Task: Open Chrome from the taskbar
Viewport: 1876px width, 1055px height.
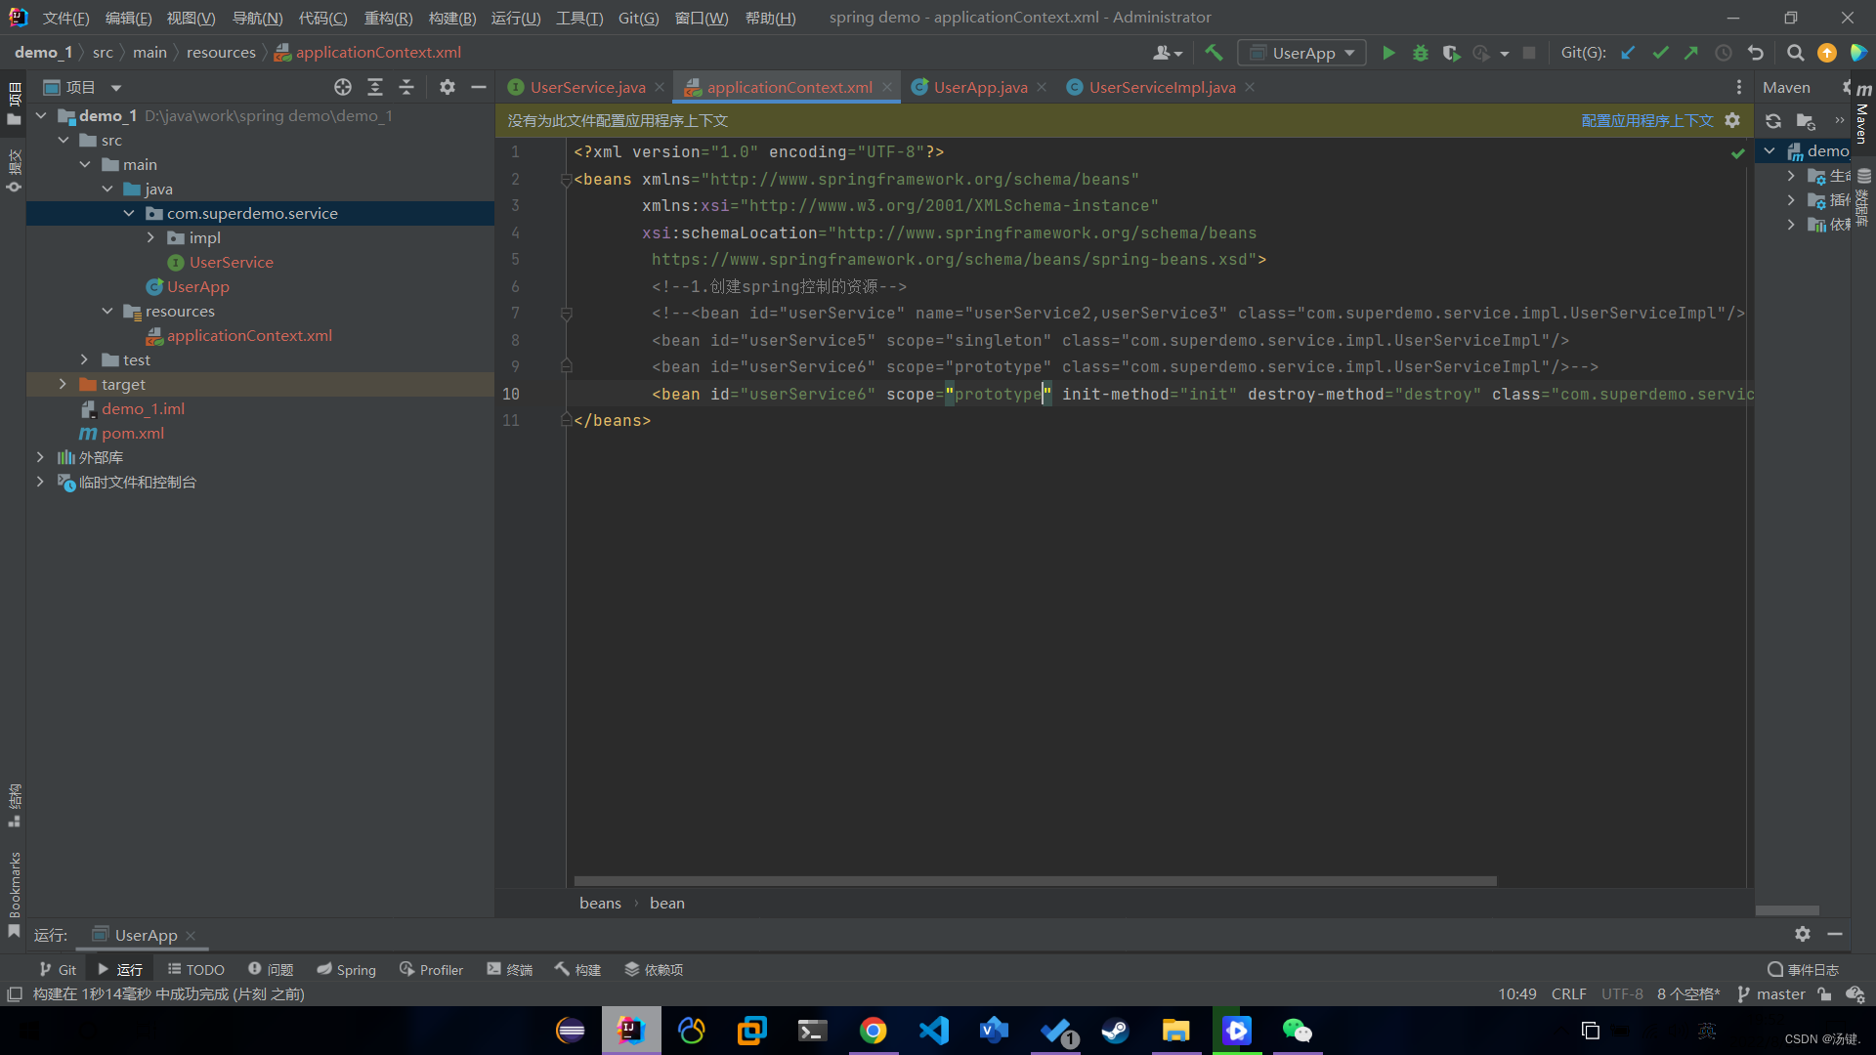Action: [873, 1031]
